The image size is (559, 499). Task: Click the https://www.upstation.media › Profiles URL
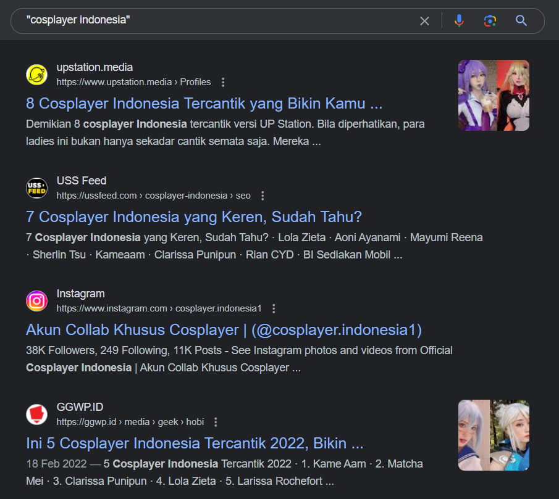click(x=133, y=82)
